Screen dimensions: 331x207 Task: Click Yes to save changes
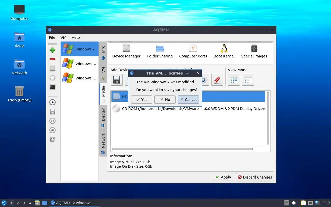[x=142, y=100]
